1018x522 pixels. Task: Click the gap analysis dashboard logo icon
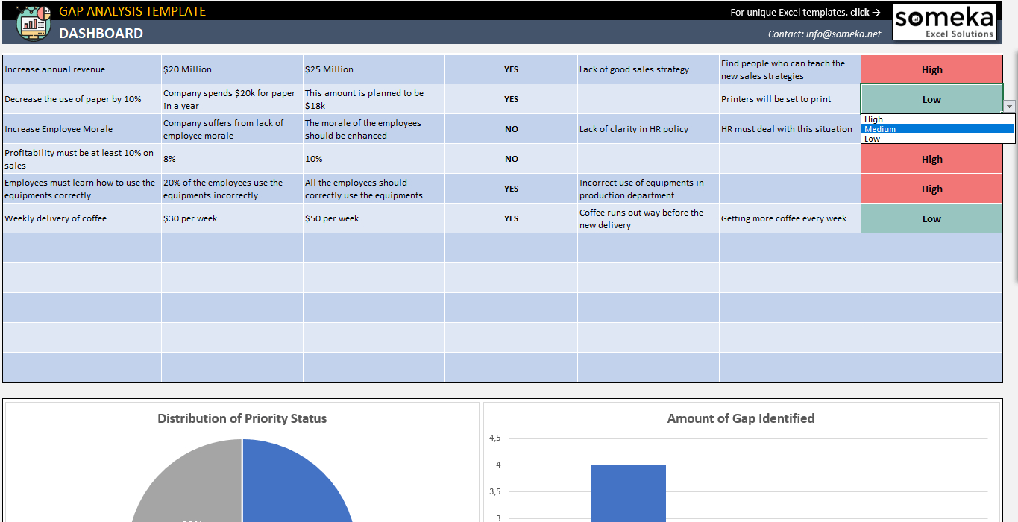pos(34,22)
